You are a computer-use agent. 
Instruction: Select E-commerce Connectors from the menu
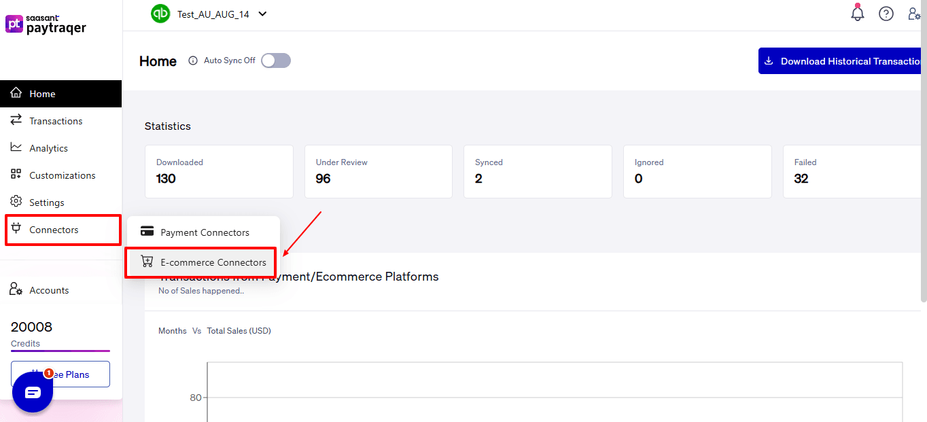pyautogui.click(x=212, y=262)
